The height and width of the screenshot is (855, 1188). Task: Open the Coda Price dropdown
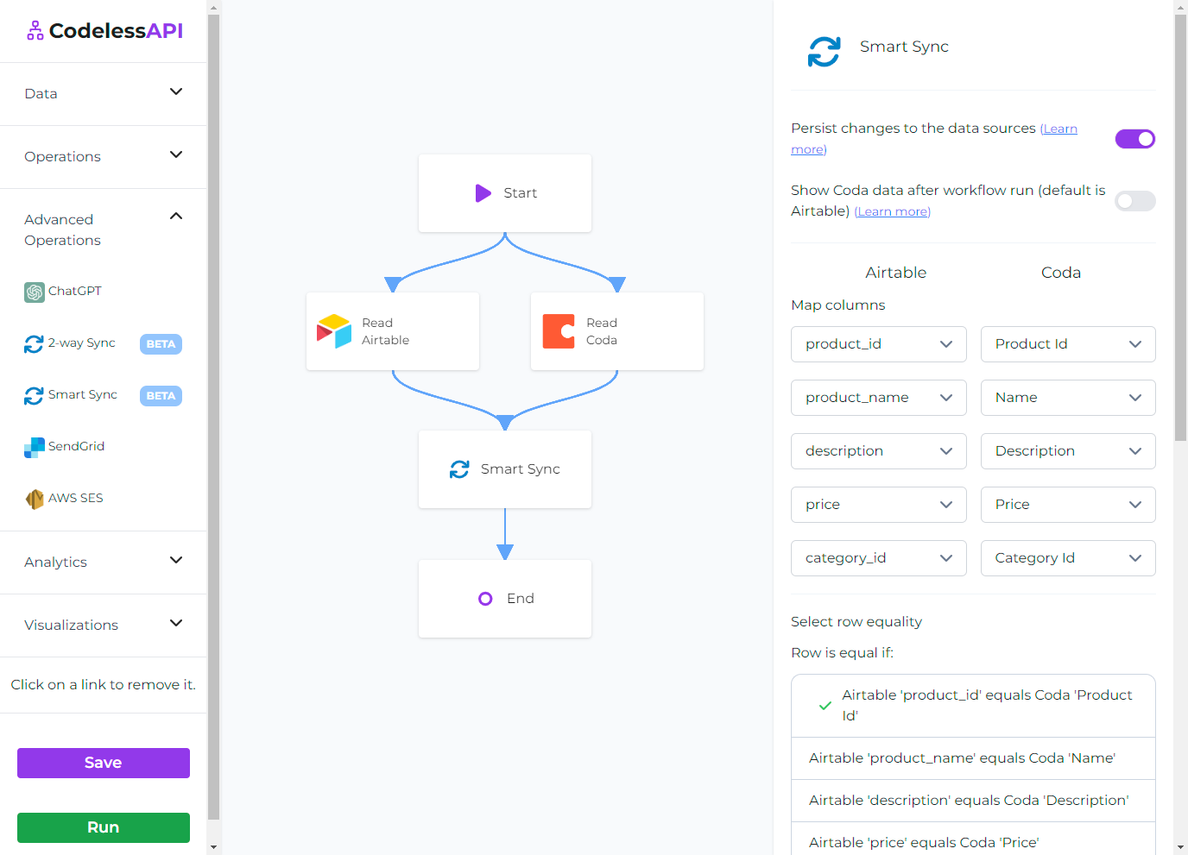click(x=1068, y=505)
